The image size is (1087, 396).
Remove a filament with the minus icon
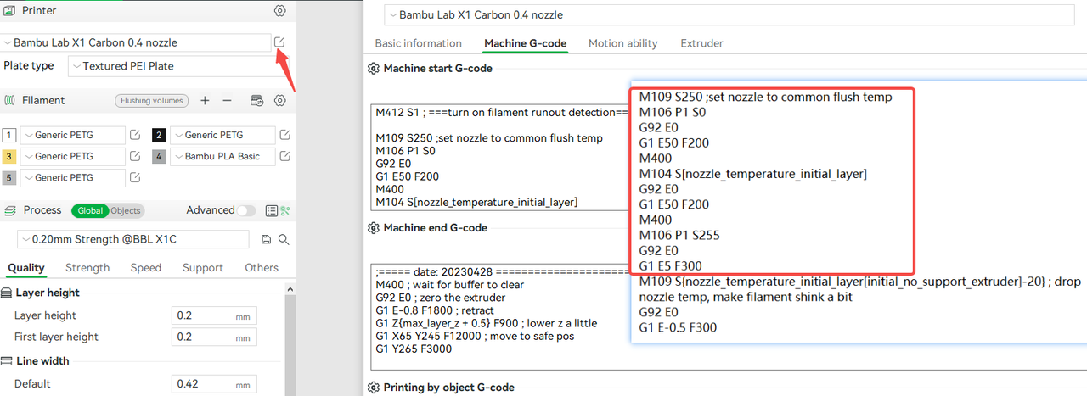pyautogui.click(x=227, y=100)
